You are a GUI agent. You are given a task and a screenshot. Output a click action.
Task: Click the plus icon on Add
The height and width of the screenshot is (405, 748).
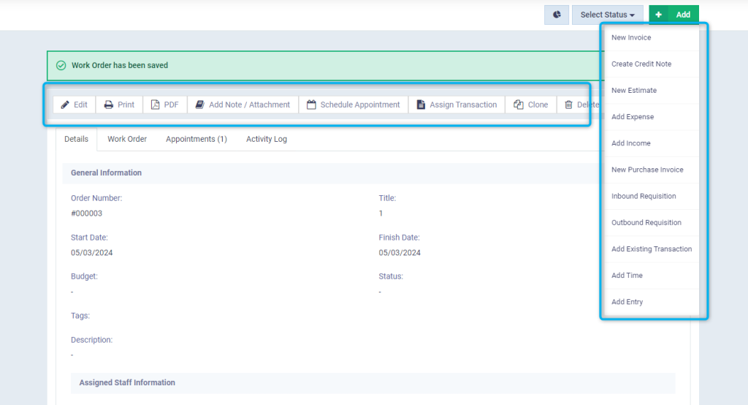[x=658, y=15]
